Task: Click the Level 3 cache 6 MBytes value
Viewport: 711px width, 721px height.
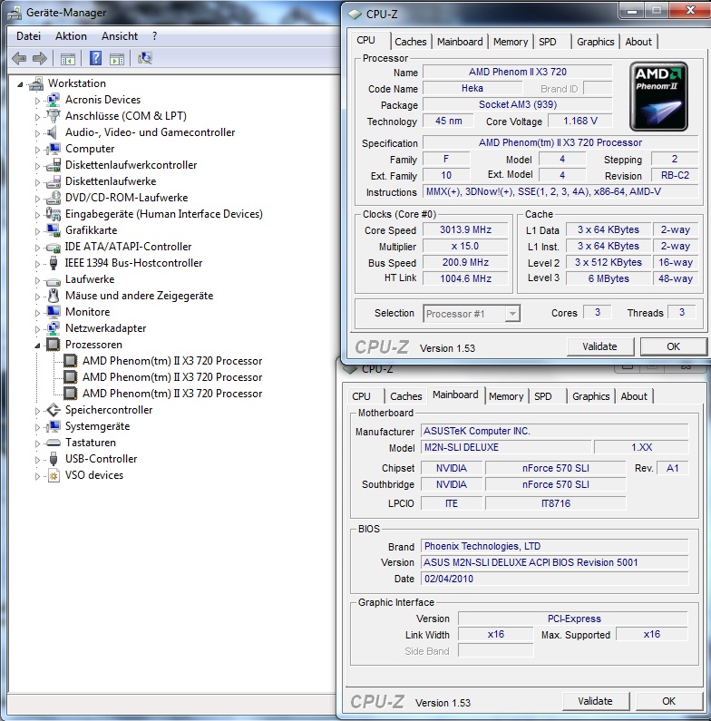Action: [x=609, y=278]
